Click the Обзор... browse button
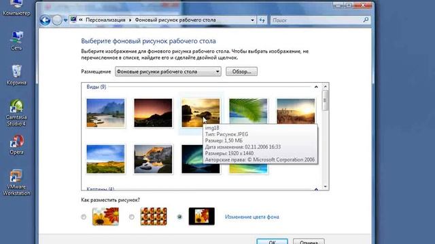Image resolution: width=435 pixels, height=244 pixels. [241, 72]
